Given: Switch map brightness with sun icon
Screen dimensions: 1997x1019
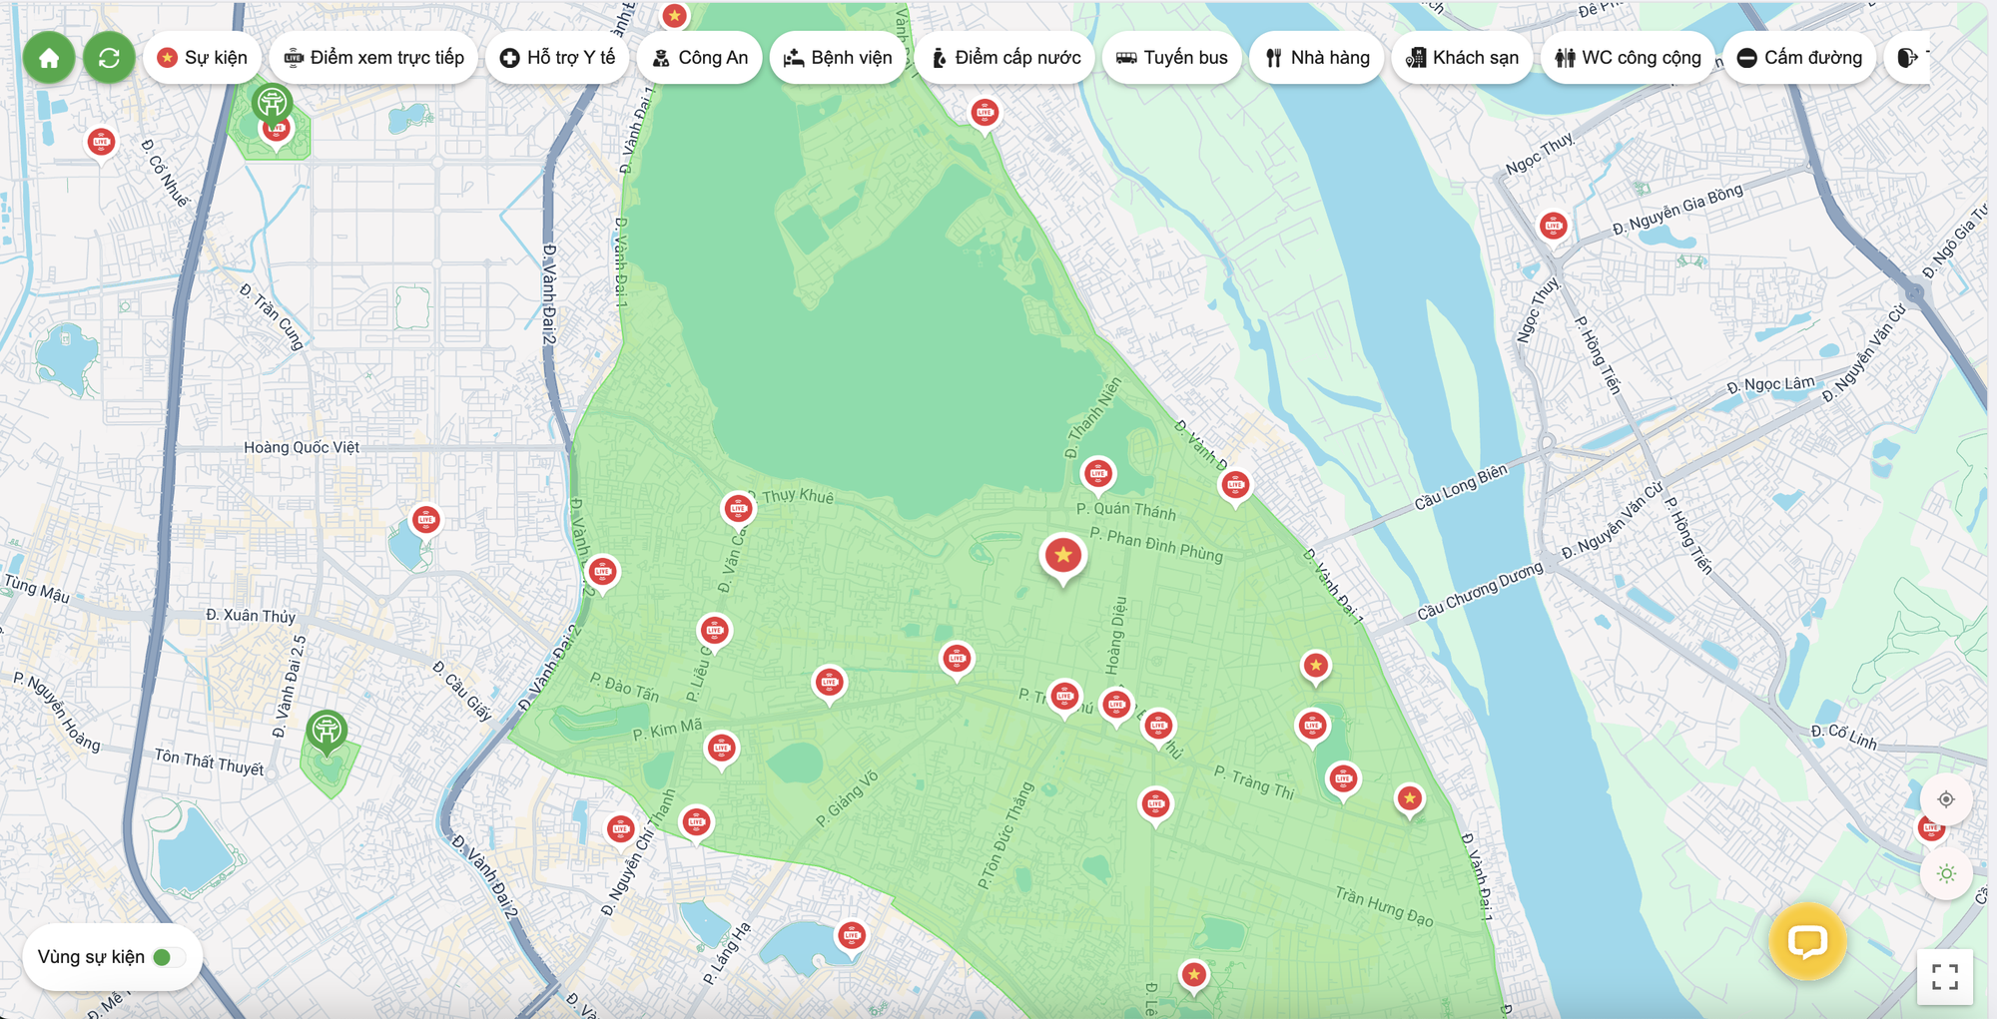Looking at the screenshot, I should point(1945,874).
